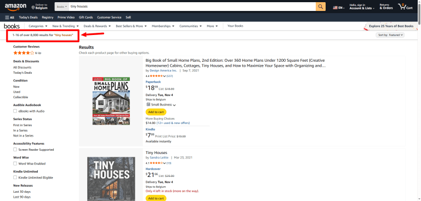Image resolution: width=421 pixels, height=201 pixels.
Task: Open the Sort by Featured dropdown
Action: (x=390, y=35)
